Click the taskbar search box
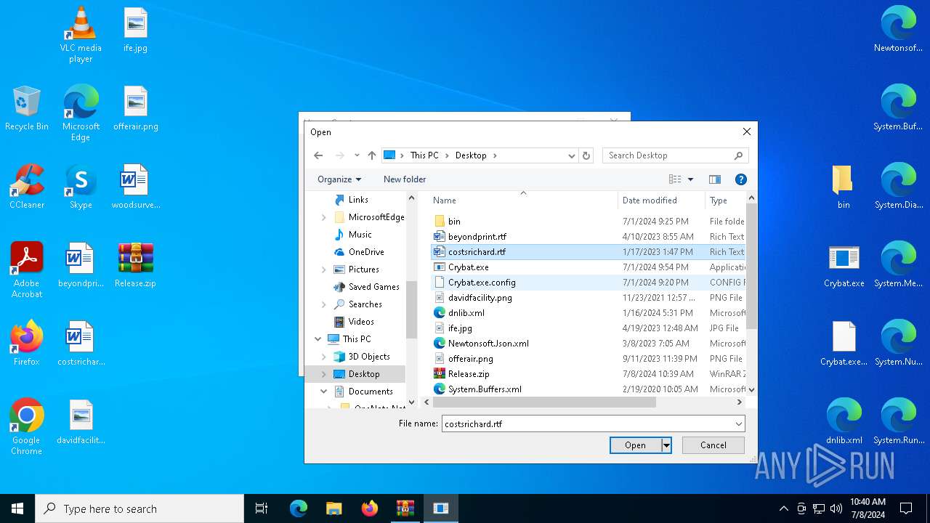The height and width of the screenshot is (523, 930). 139,508
